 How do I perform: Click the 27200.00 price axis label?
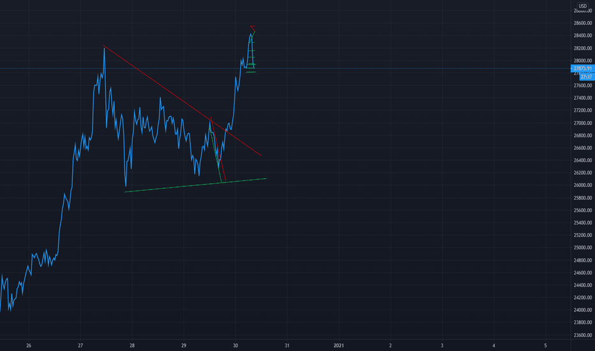(582, 110)
